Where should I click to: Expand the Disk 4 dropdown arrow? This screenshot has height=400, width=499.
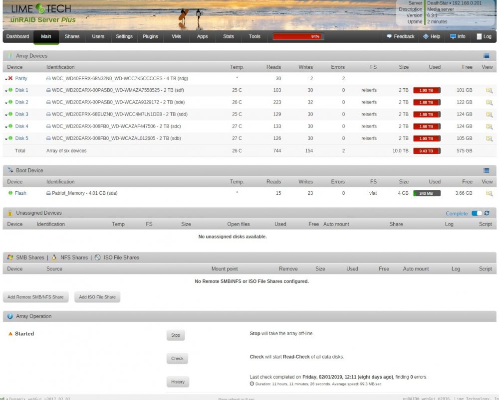(6, 127)
